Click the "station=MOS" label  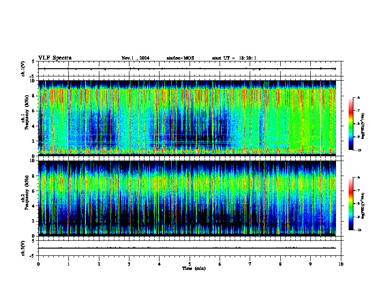(x=180, y=58)
